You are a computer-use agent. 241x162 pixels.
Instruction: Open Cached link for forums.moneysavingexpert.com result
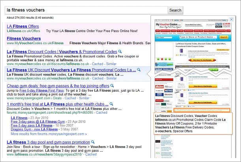(x=102, y=113)
